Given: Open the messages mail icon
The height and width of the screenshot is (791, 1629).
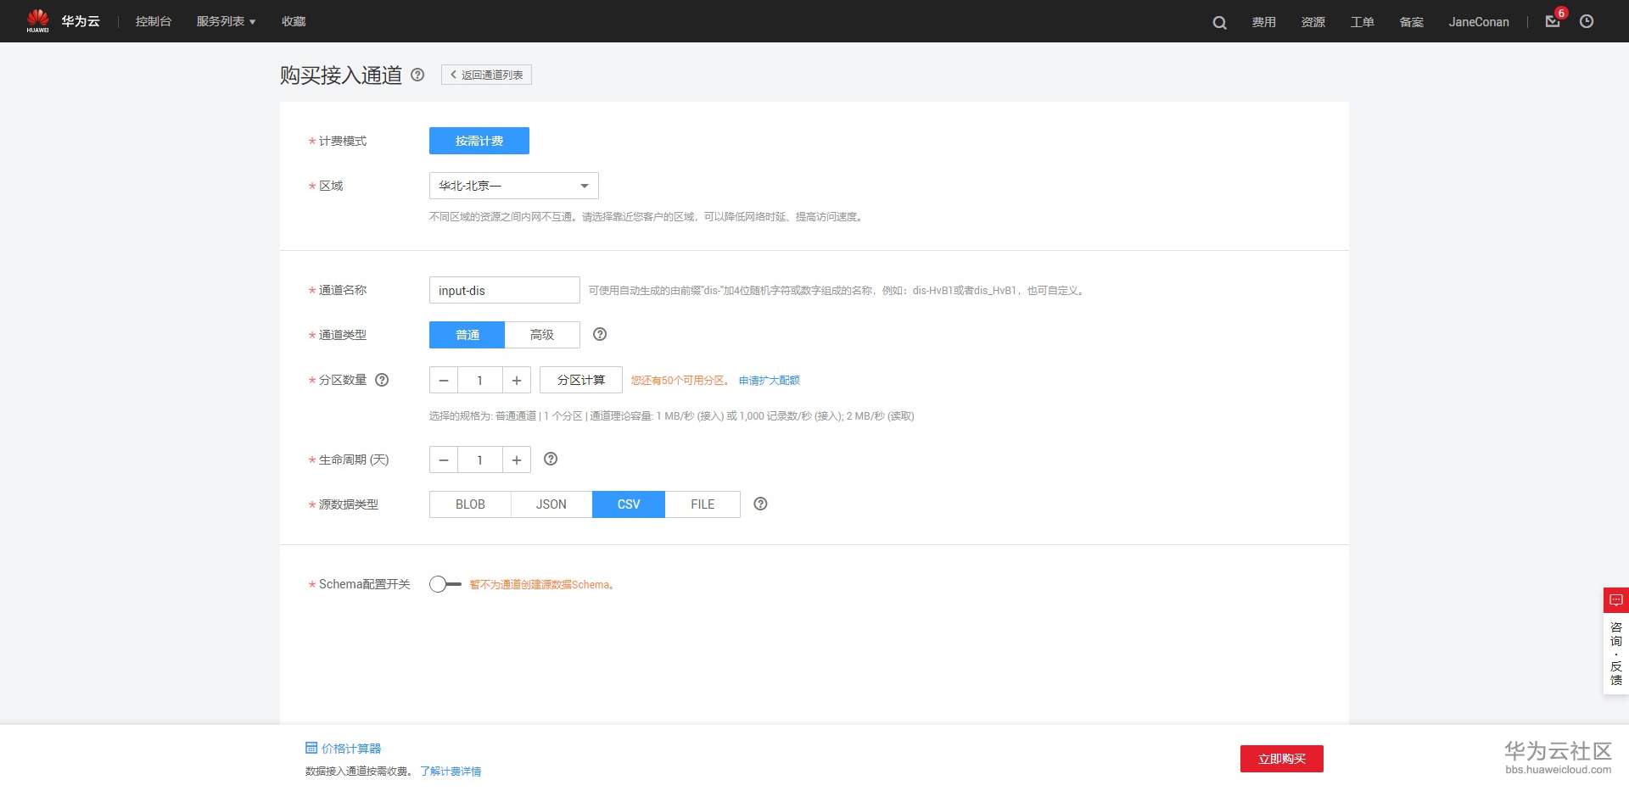Looking at the screenshot, I should point(1553,21).
